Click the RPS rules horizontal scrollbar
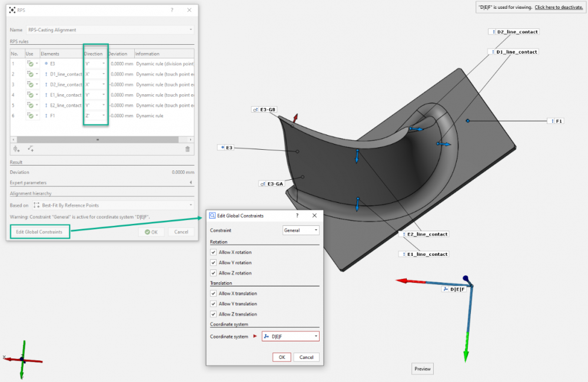The image size is (588, 382). tap(97, 140)
